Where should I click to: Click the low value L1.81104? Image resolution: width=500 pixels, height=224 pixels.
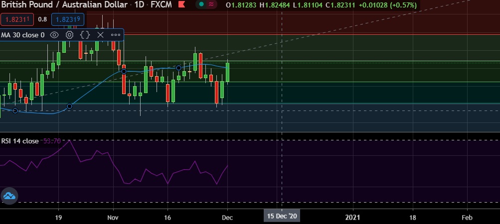(308, 5)
